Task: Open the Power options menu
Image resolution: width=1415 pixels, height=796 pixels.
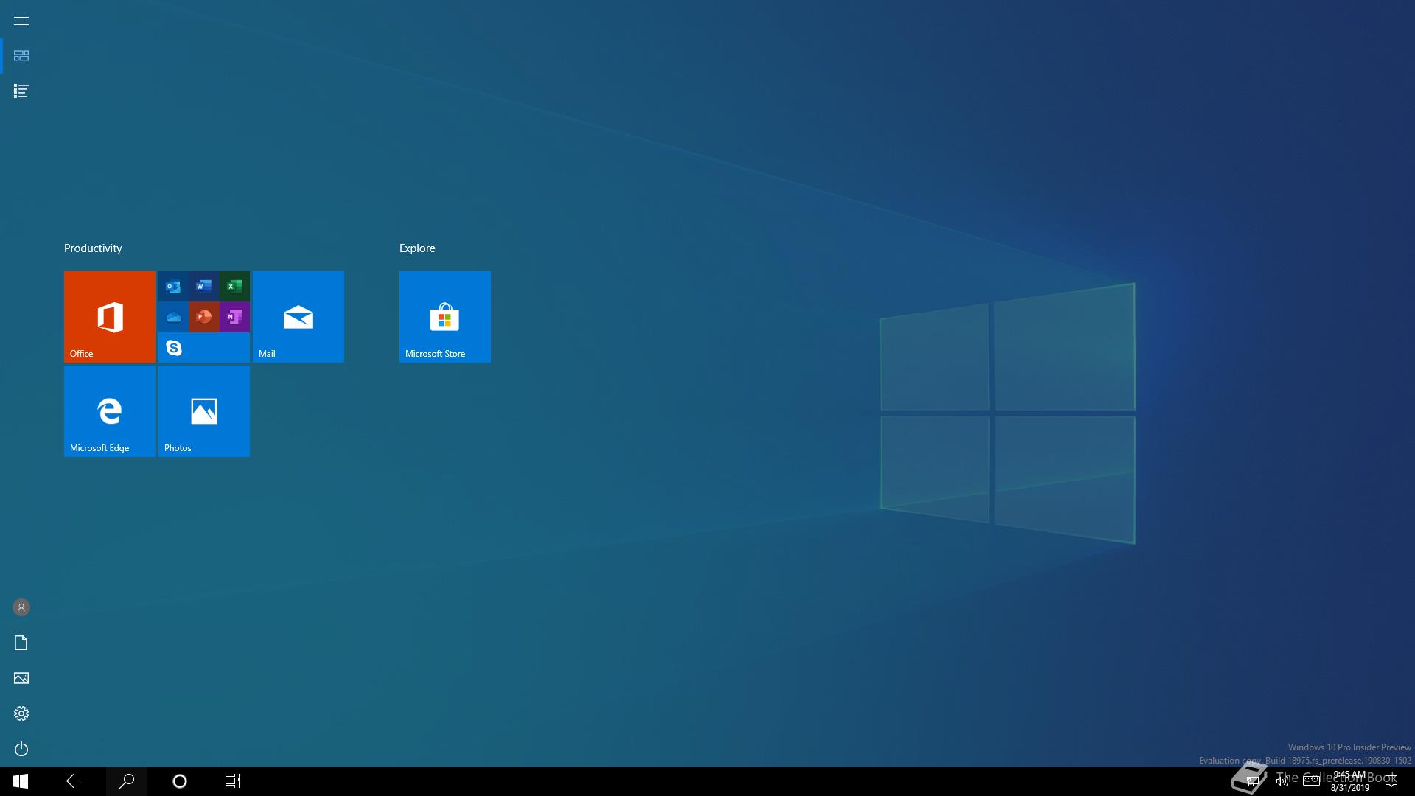Action: click(21, 749)
